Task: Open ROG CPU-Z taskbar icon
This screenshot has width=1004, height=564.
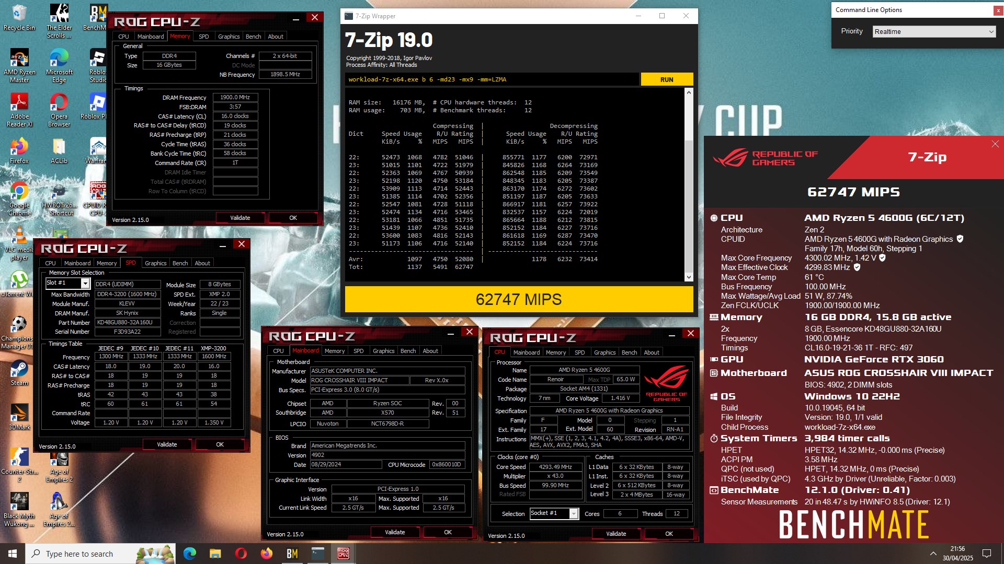Action: (x=343, y=554)
